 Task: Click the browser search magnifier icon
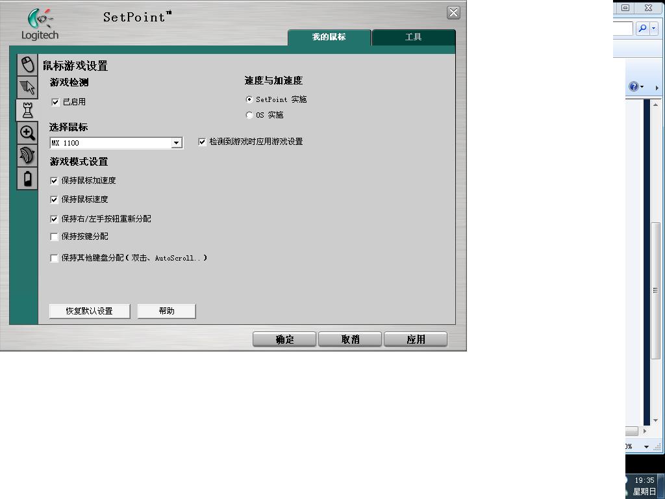[644, 28]
